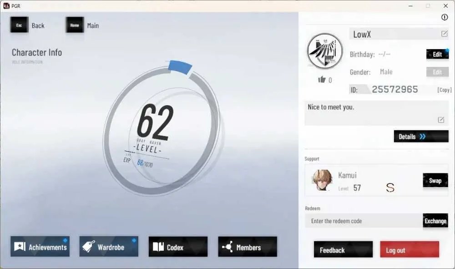The image size is (455, 269).
Task: Click the Character Info heading
Action: click(37, 52)
